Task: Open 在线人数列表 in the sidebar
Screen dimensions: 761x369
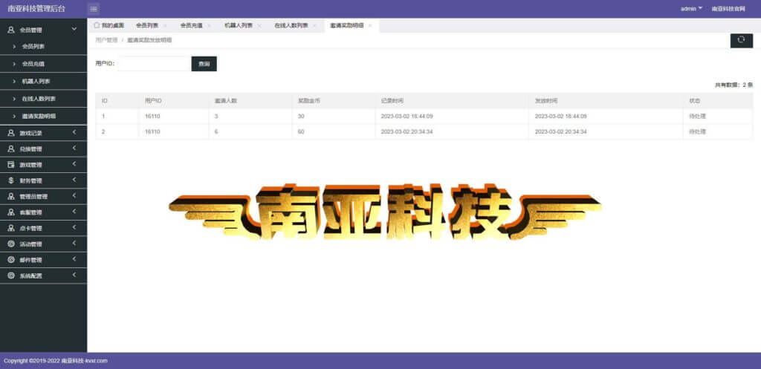Action: 39,99
